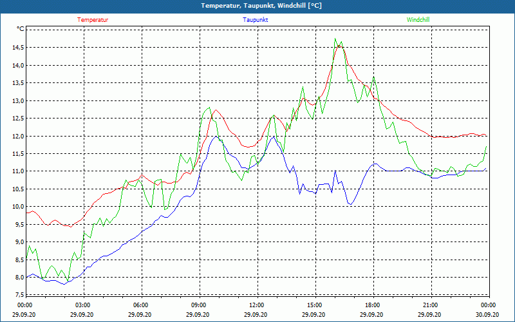Click the green Windchill legend label
The width and height of the screenshot is (515, 322).
[x=418, y=20]
